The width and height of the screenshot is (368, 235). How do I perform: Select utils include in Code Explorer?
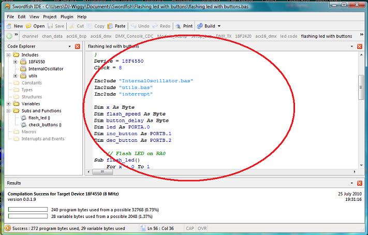[x=33, y=76]
